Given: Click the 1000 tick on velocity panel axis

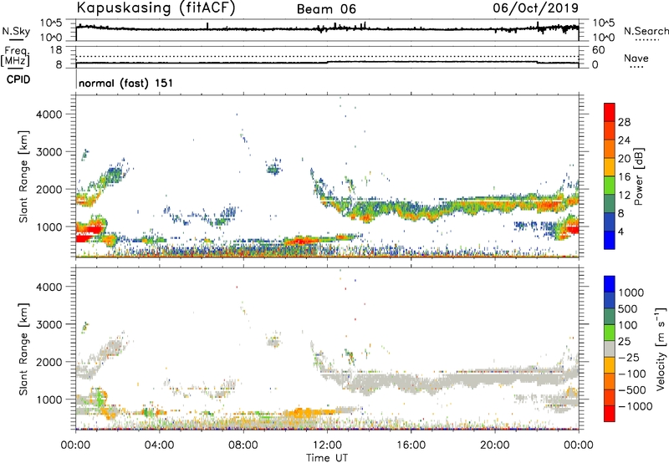Looking at the screenshot, I should (49, 399).
